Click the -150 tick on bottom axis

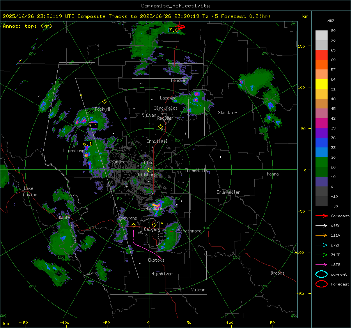click(x=23, y=323)
